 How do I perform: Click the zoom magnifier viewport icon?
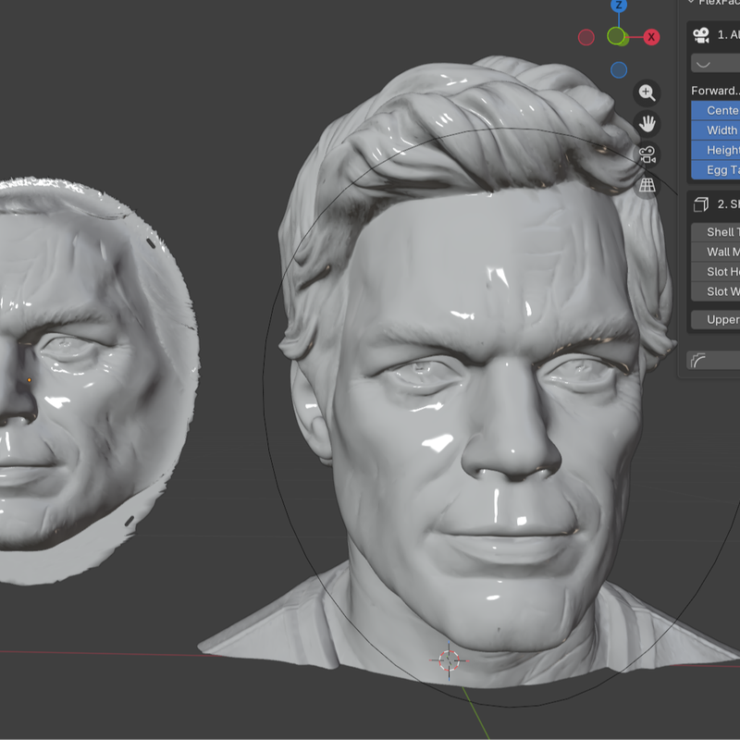coord(647,92)
